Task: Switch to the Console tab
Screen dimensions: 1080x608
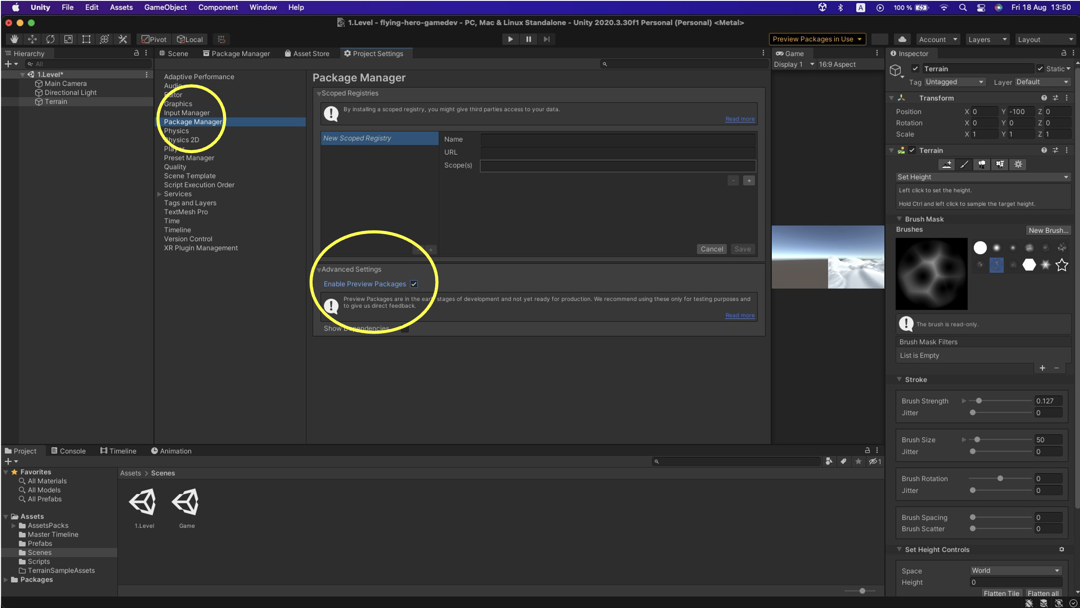Action: coord(68,451)
